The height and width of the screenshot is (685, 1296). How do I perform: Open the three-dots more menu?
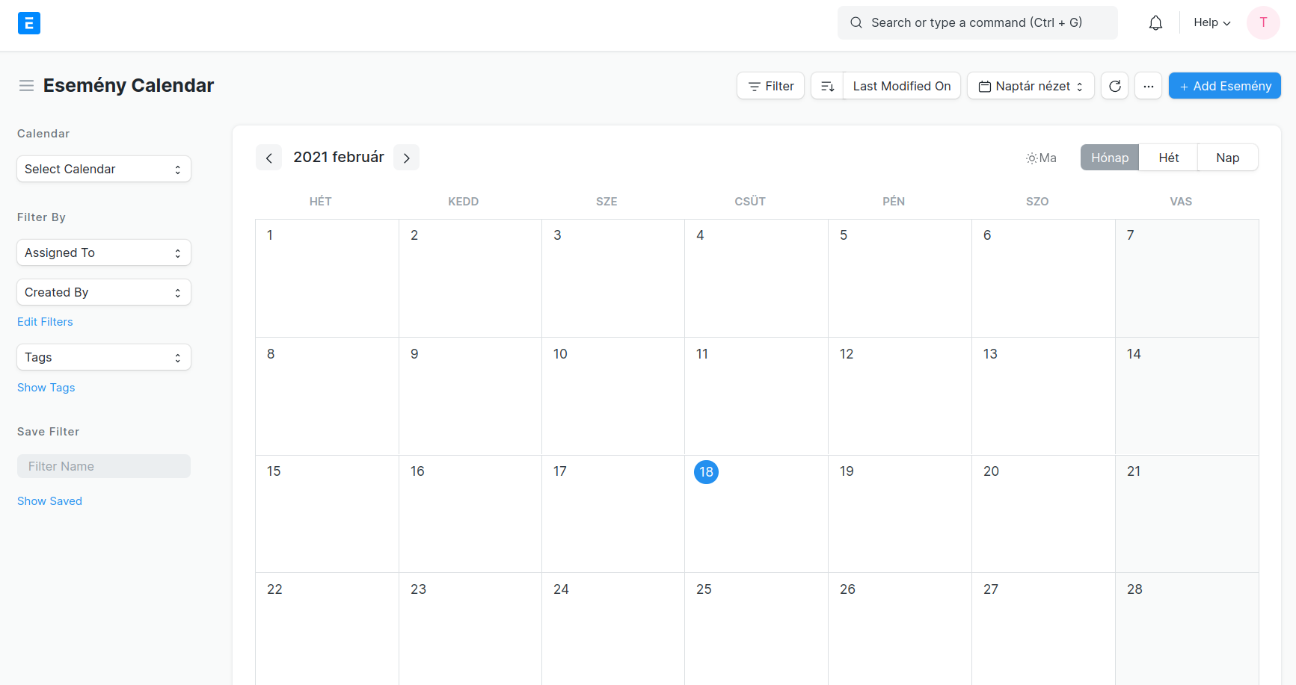1148,86
